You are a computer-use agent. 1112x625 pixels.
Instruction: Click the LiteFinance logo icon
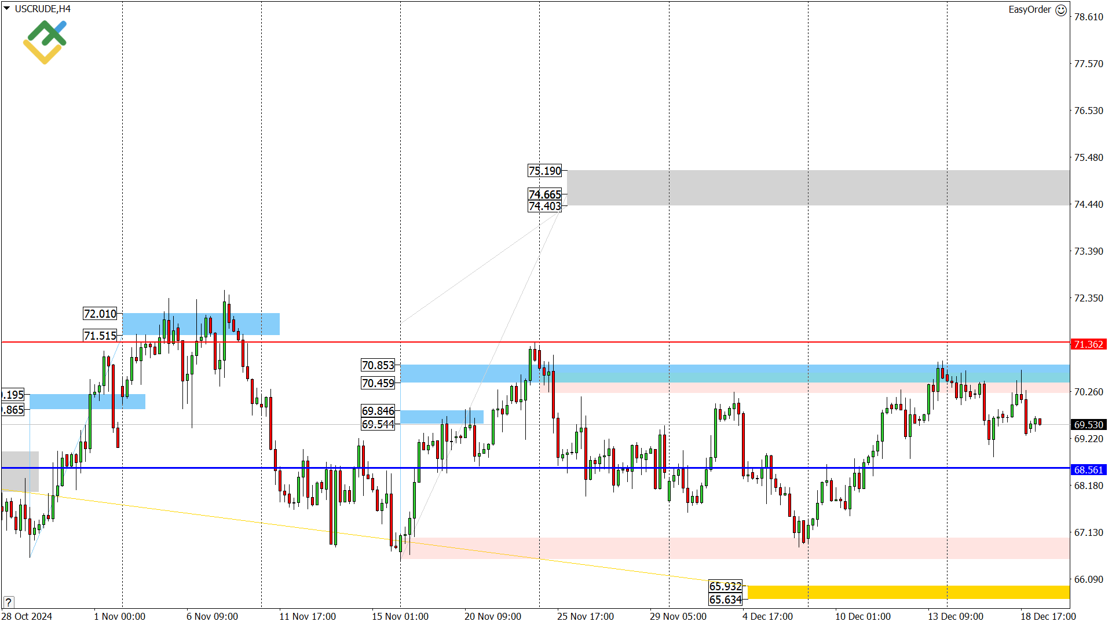point(45,42)
